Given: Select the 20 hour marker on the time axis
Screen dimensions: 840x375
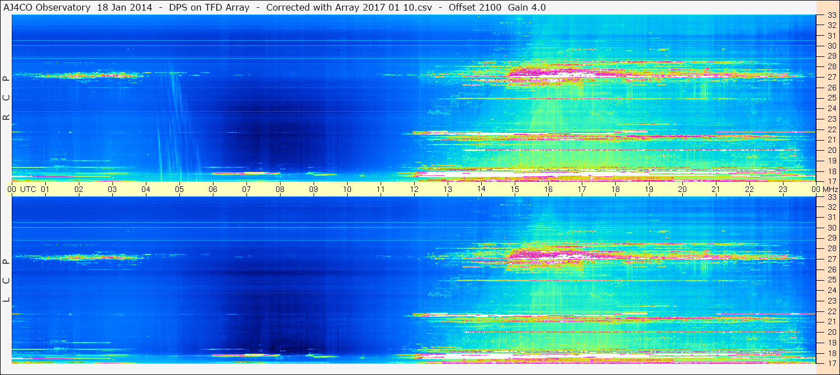Looking at the screenshot, I should [x=682, y=189].
